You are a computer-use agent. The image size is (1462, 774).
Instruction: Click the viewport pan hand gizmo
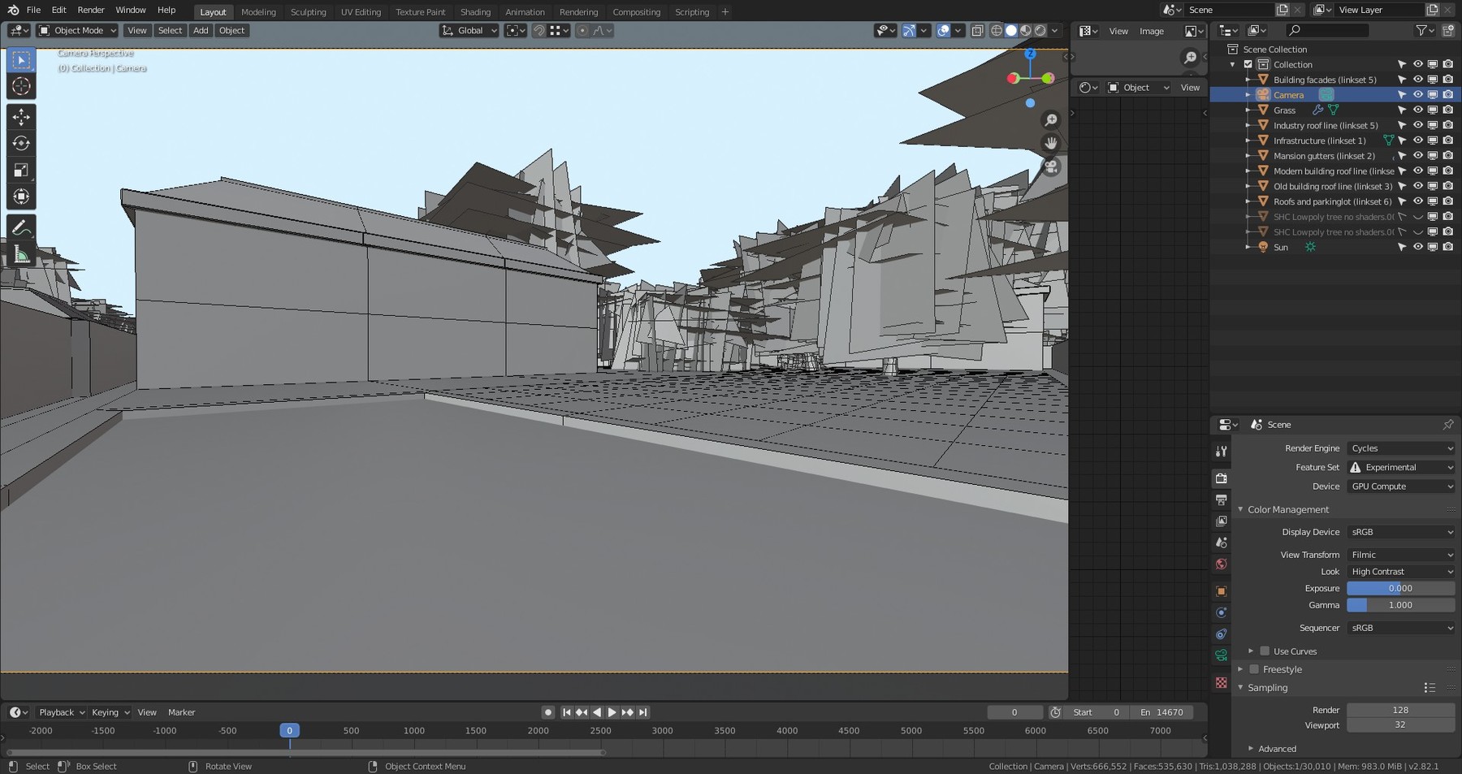[1051, 144]
